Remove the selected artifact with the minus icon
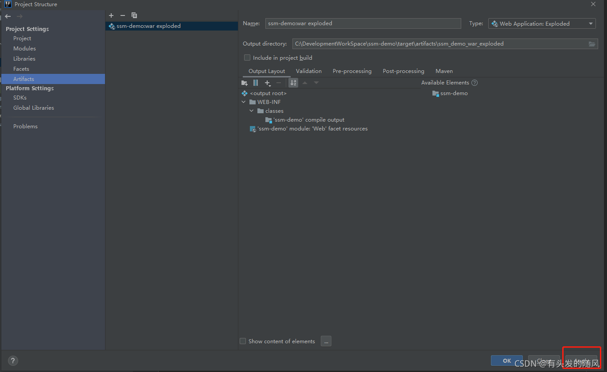This screenshot has width=607, height=372. (123, 15)
